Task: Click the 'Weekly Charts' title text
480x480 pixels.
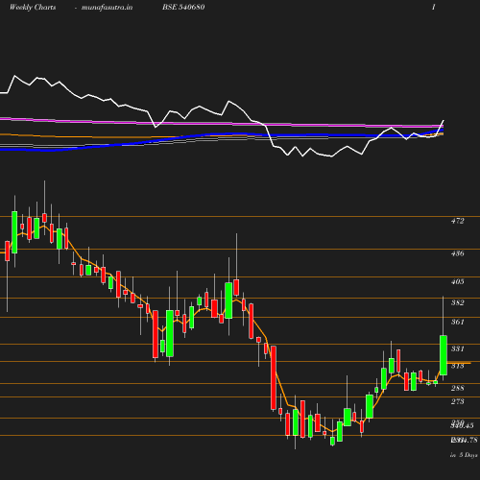Action: (x=33, y=7)
